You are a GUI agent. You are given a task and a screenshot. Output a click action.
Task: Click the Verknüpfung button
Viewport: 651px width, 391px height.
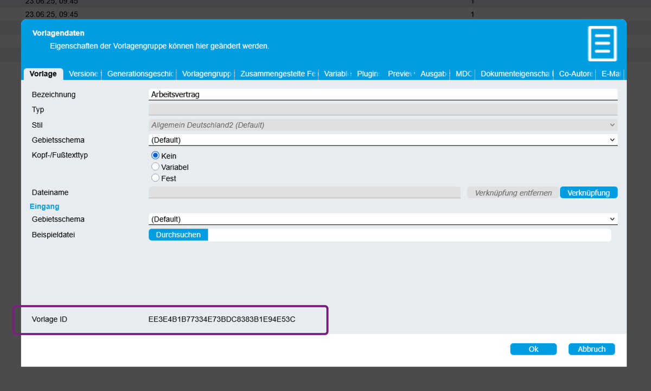[589, 193]
